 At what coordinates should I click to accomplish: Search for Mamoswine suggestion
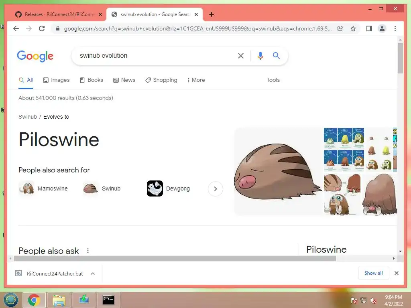(43, 188)
